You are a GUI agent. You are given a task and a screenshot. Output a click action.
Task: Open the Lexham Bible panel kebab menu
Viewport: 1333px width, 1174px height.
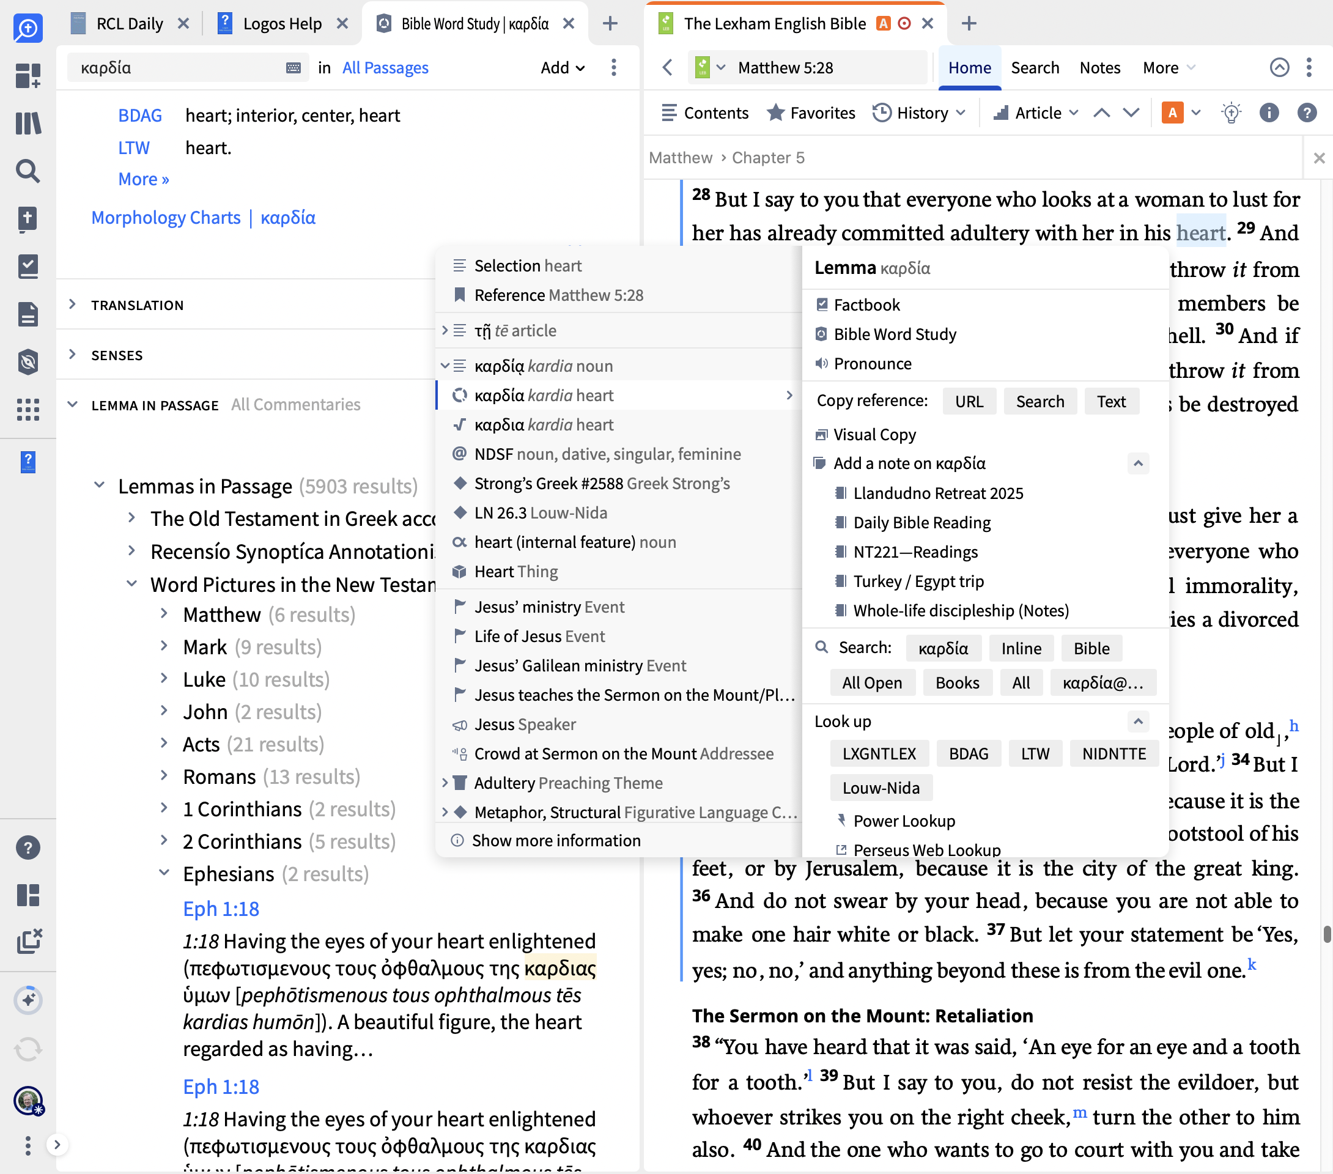tap(1309, 67)
